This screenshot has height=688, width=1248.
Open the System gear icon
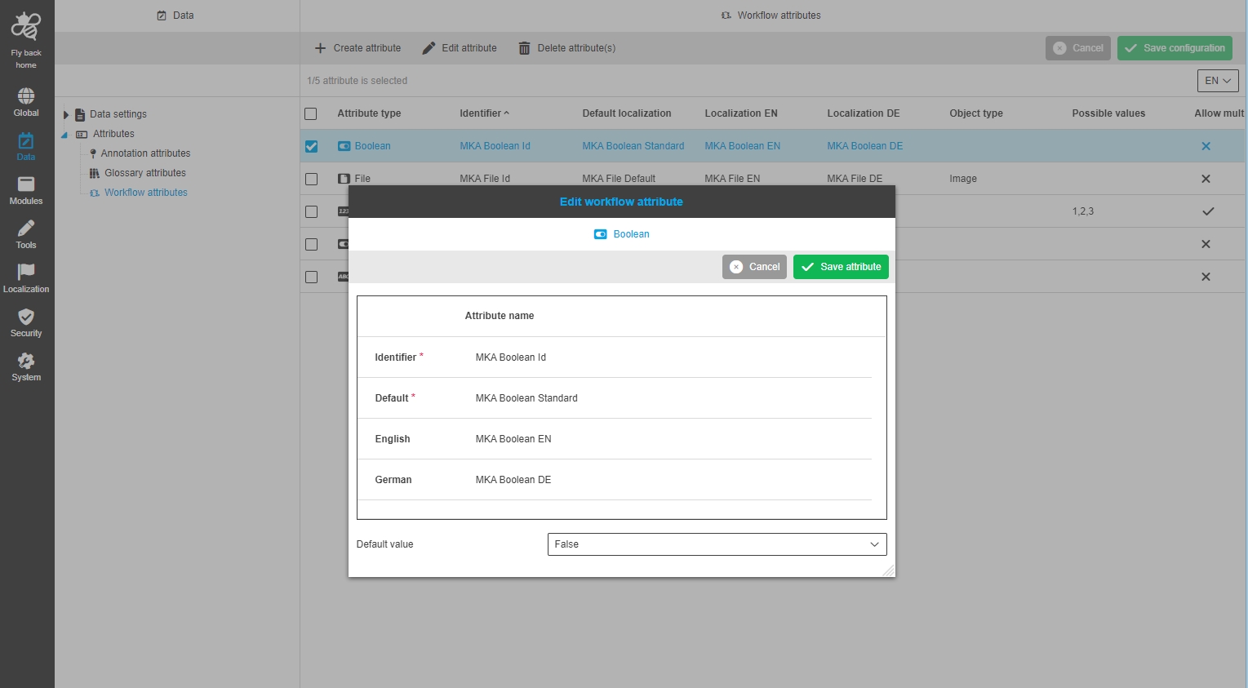coord(26,360)
